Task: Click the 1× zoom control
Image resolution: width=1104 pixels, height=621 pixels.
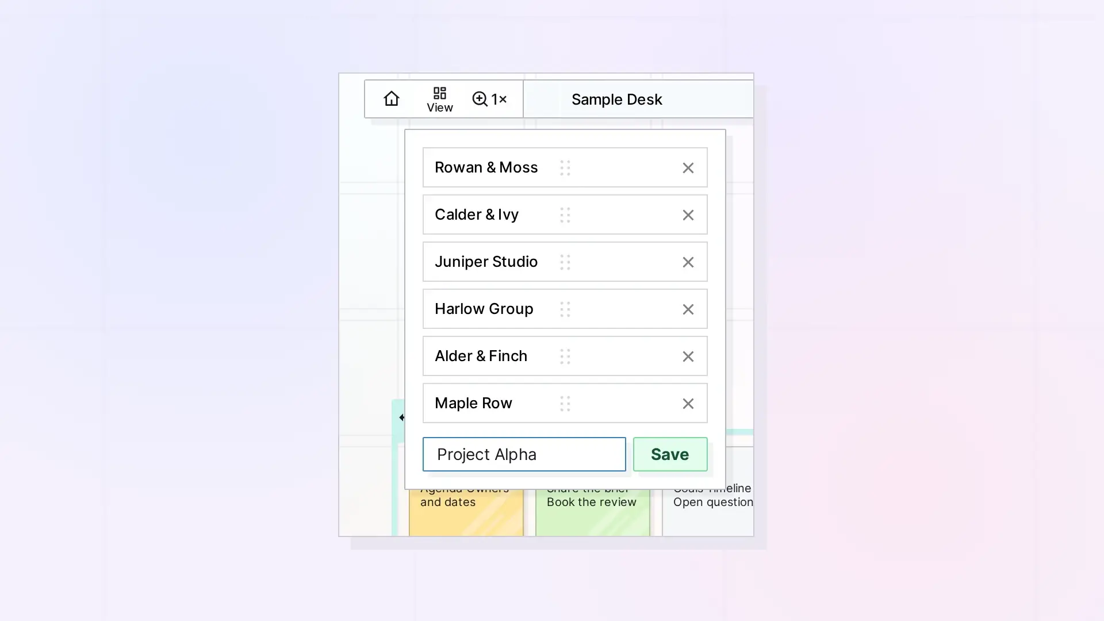Action: (x=489, y=99)
